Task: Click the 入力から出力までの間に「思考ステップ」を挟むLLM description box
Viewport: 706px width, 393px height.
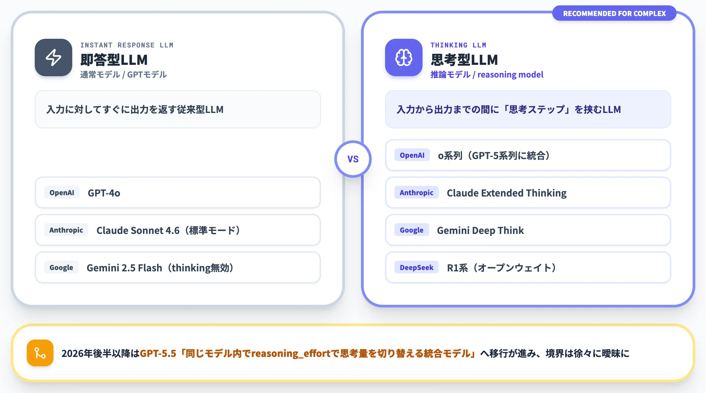Action: [528, 109]
